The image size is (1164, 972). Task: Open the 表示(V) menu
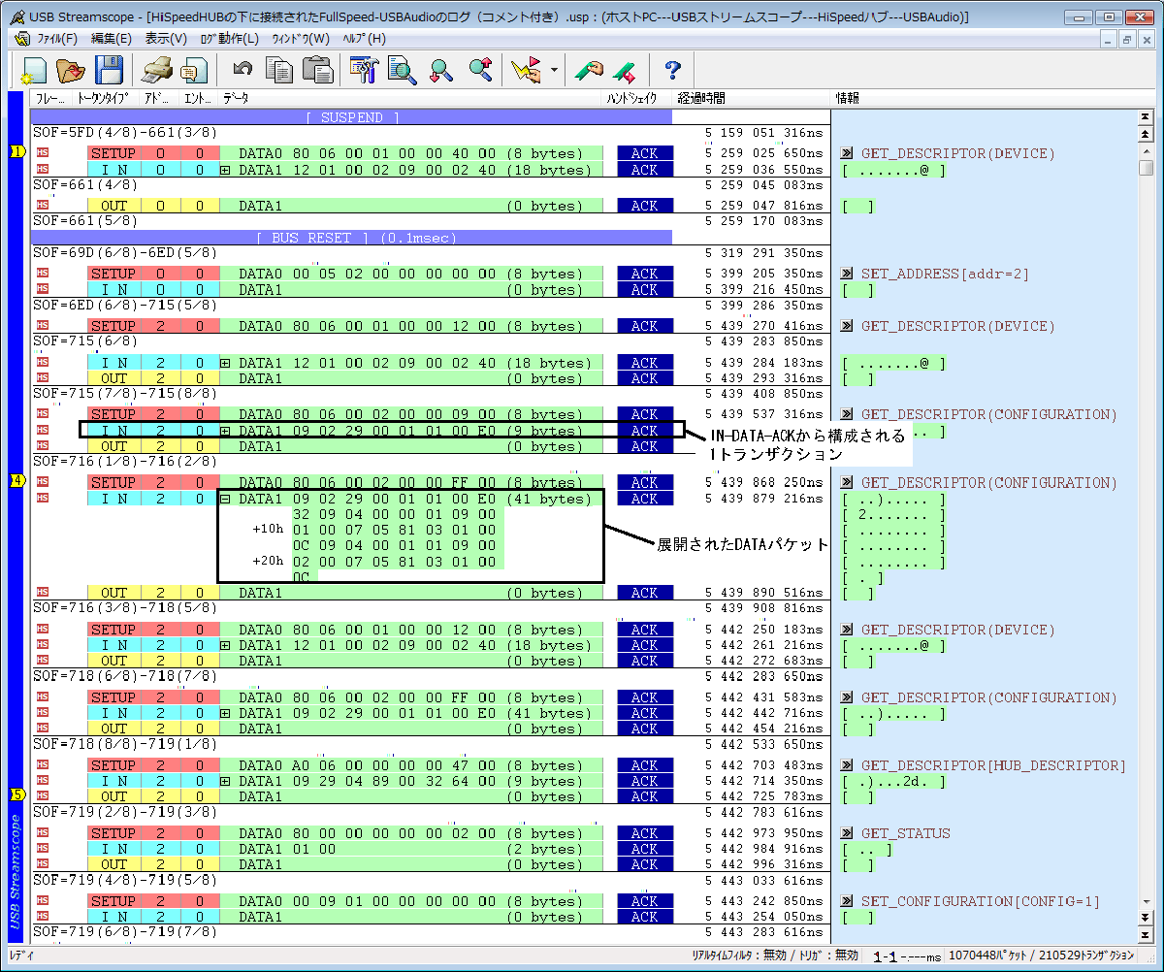[x=166, y=39]
